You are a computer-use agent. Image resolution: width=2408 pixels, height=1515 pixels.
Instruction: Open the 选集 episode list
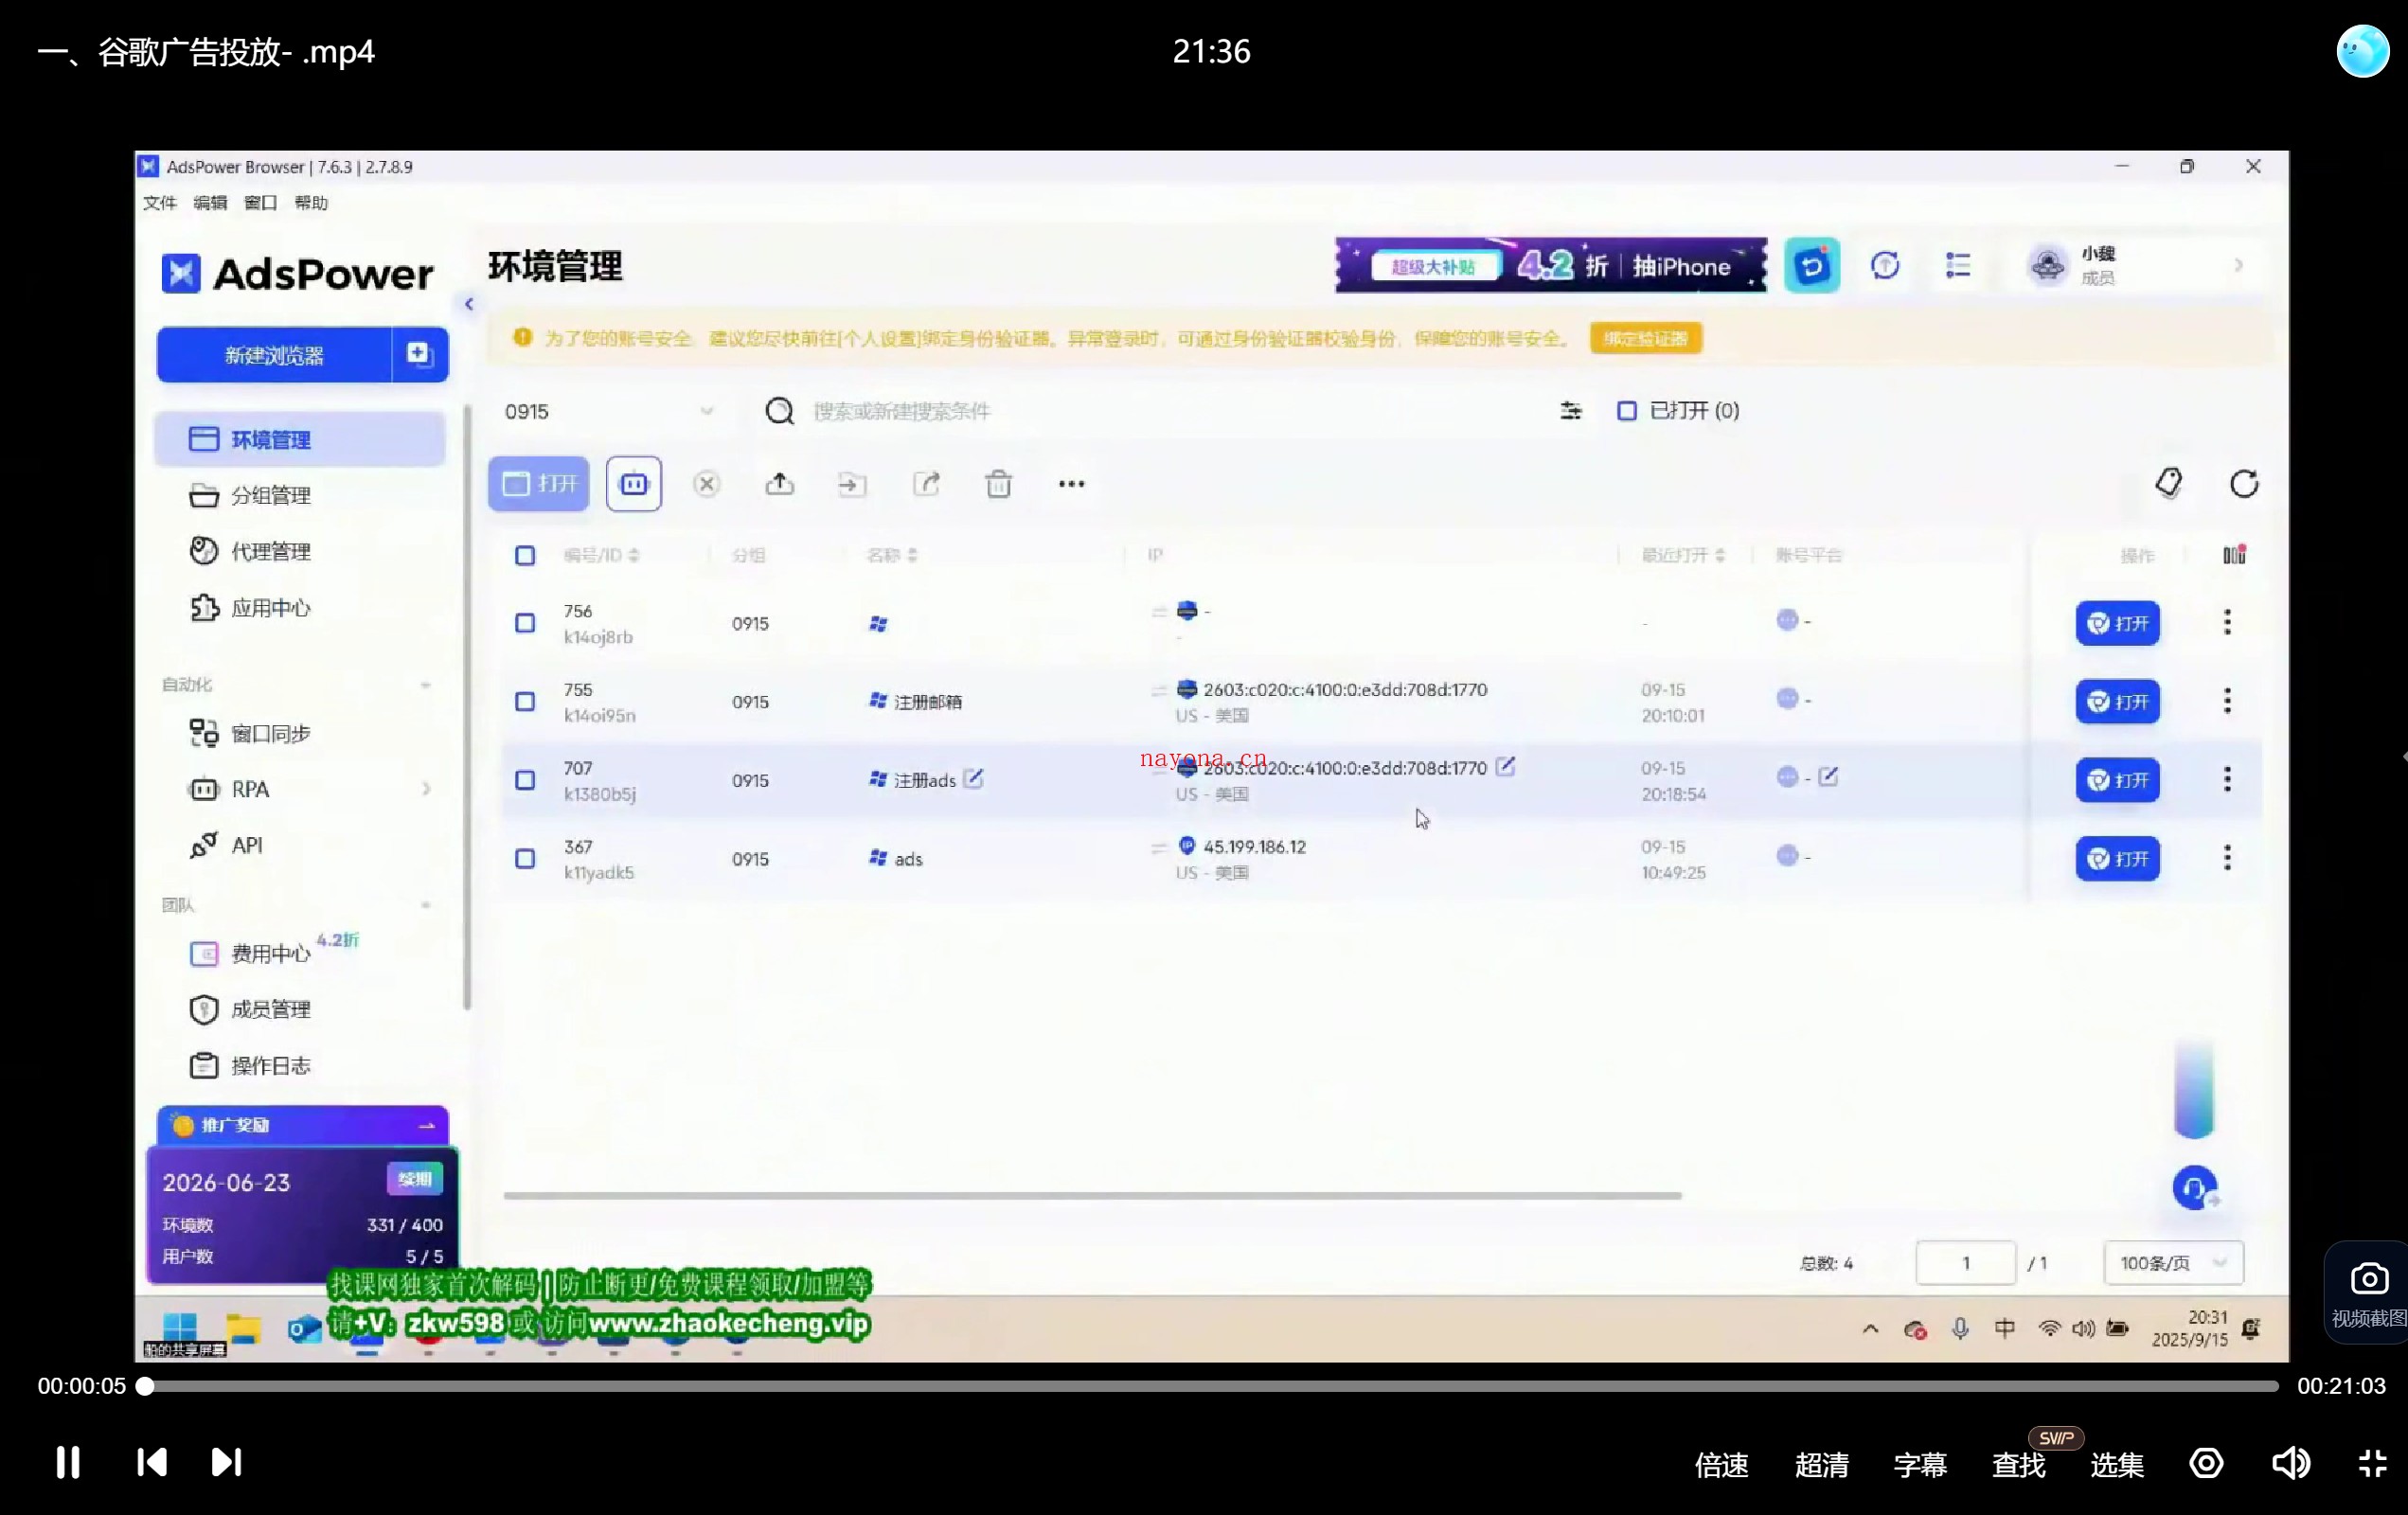coord(2117,1465)
